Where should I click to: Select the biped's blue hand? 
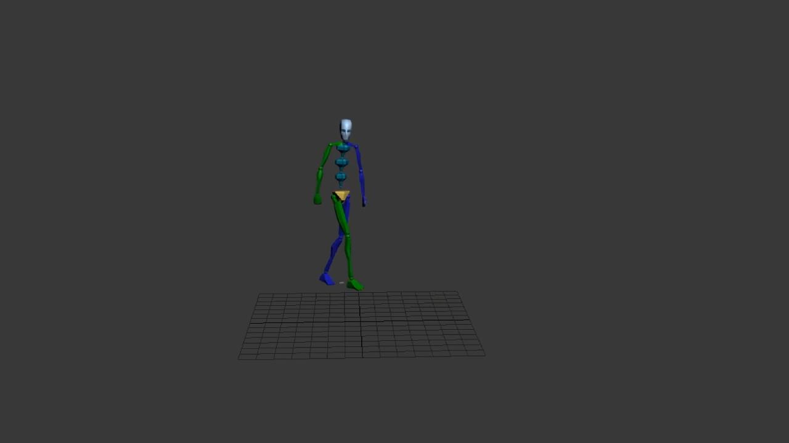point(364,201)
